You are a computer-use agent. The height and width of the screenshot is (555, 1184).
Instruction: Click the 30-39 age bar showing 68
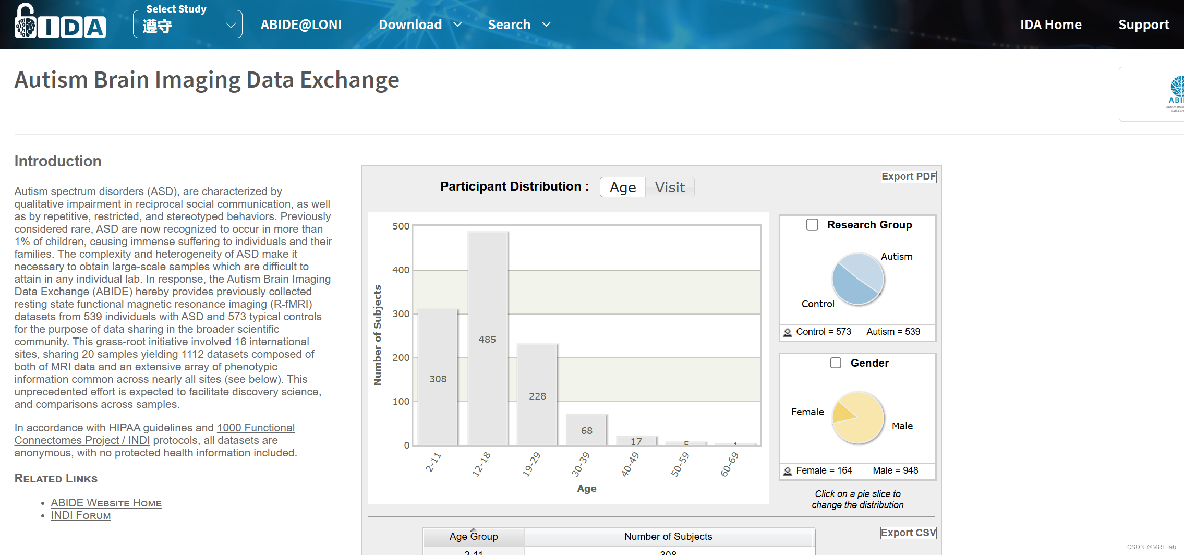tap(587, 430)
